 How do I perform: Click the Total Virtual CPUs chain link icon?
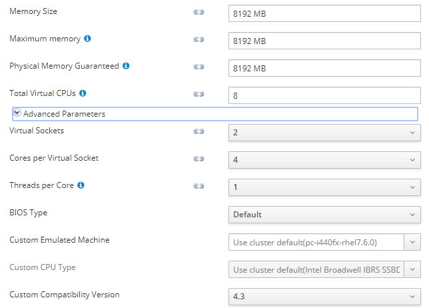pyautogui.click(x=198, y=94)
